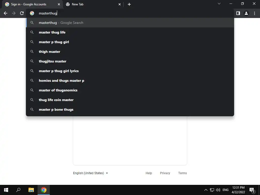Switch to the Sign in - Google Accounts tab
This screenshot has height=195, width=260.
[x=33, y=4]
